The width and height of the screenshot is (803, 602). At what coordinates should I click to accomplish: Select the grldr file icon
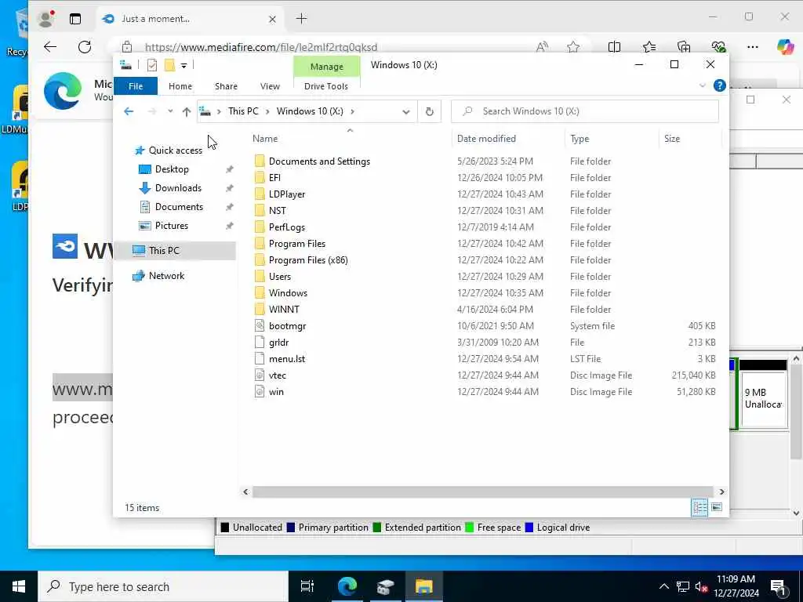pyautogui.click(x=260, y=342)
